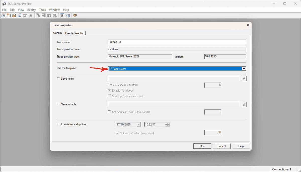Screen dimensions: 301x172
Task: Click the Help question-mark toolbar icon
Action: click(75, 15)
